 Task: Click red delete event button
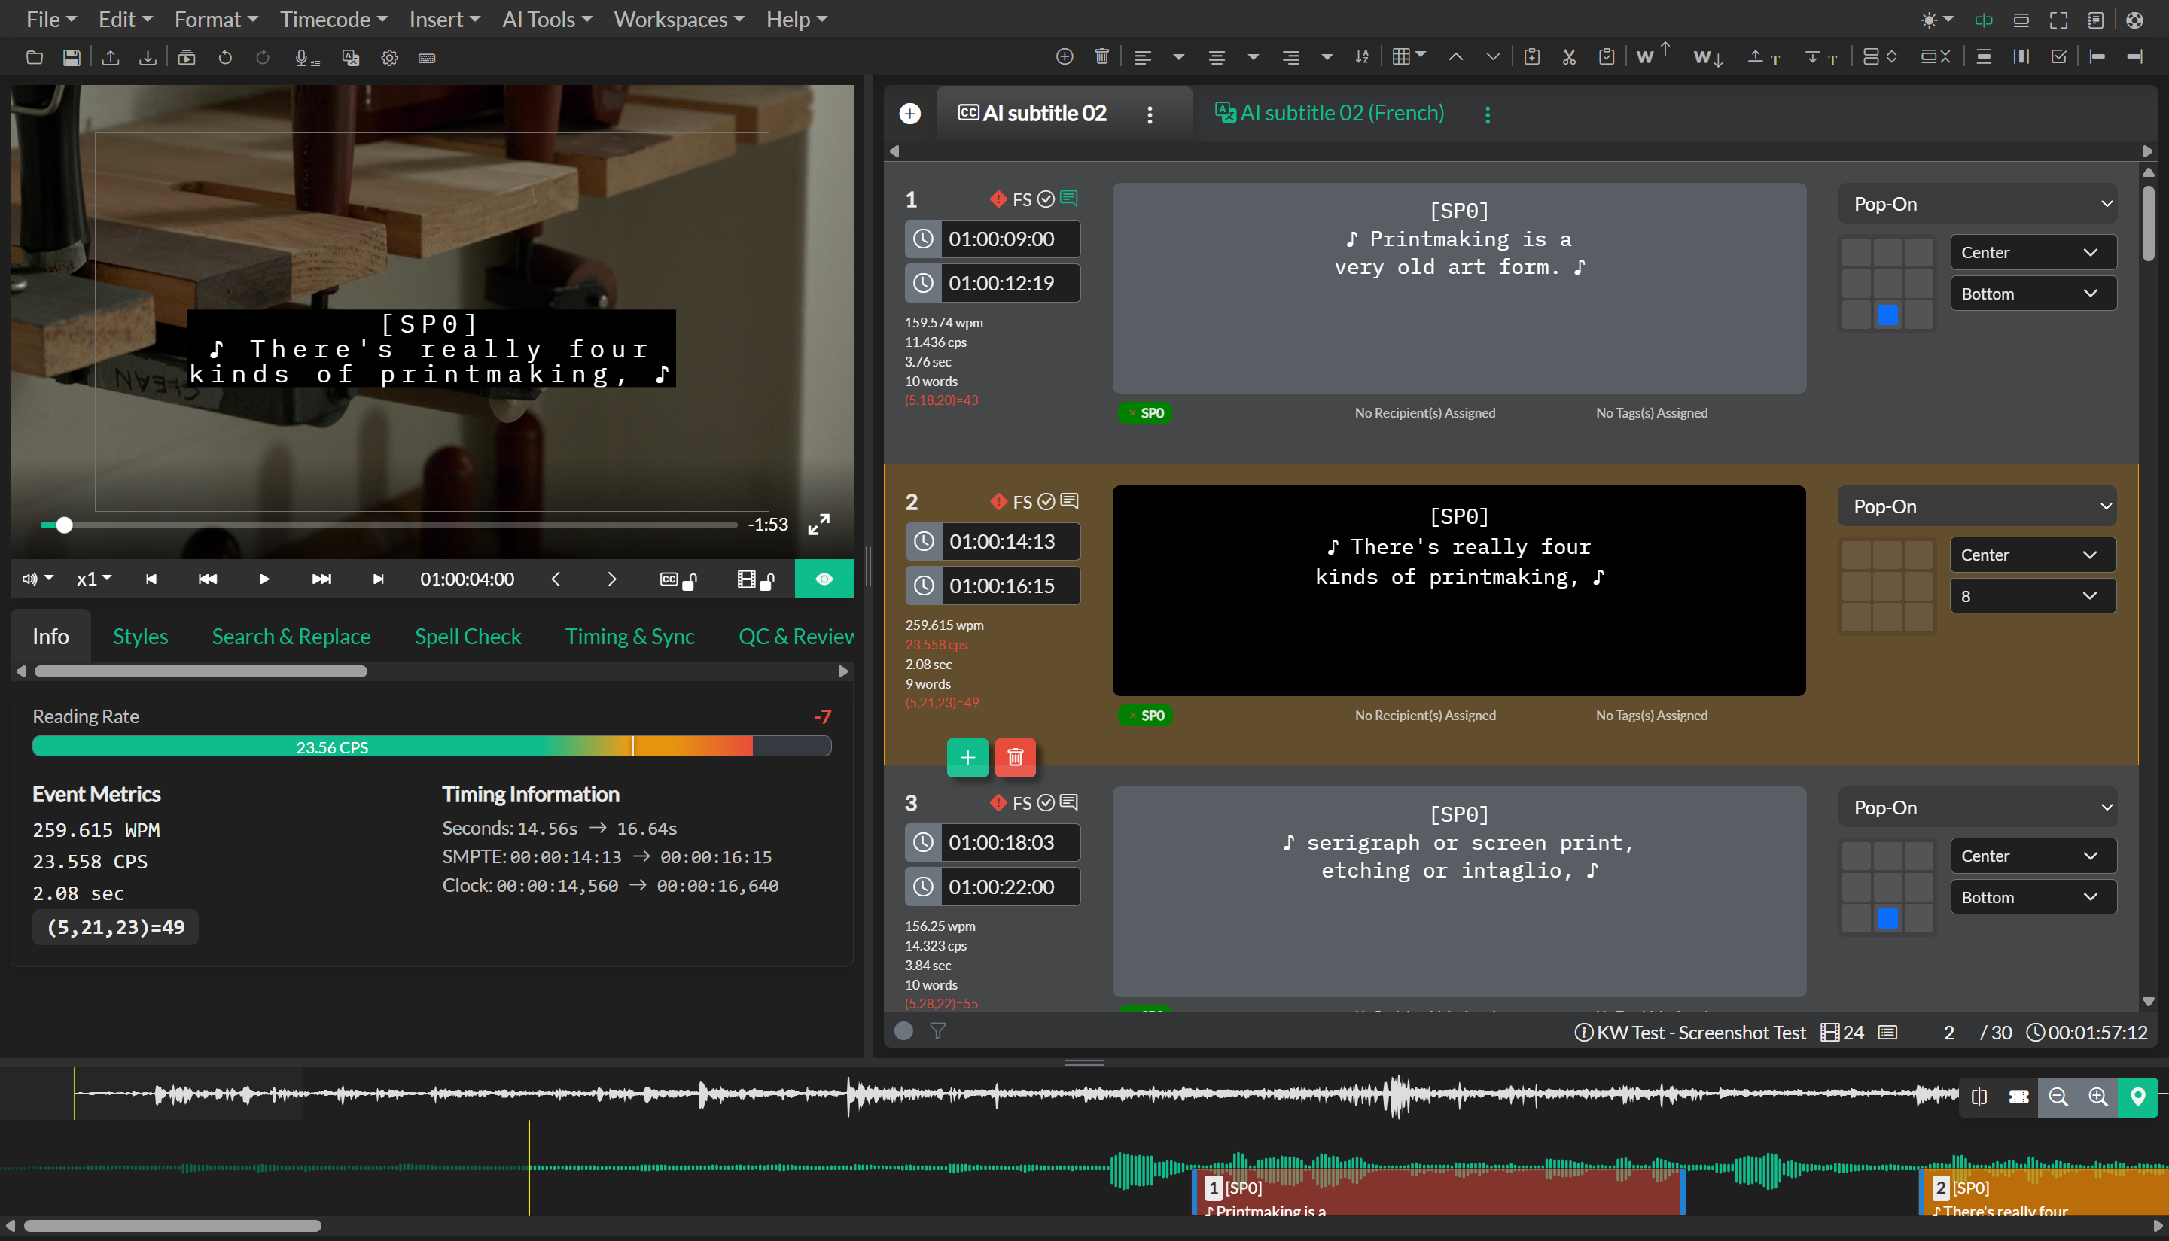click(1015, 757)
